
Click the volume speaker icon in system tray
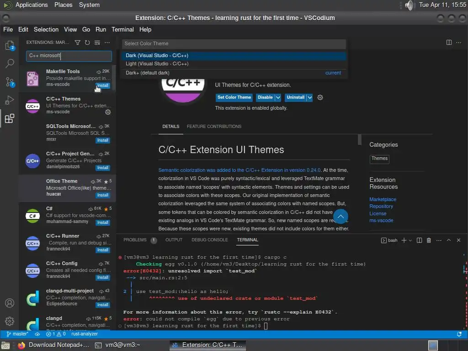pos(410,5)
